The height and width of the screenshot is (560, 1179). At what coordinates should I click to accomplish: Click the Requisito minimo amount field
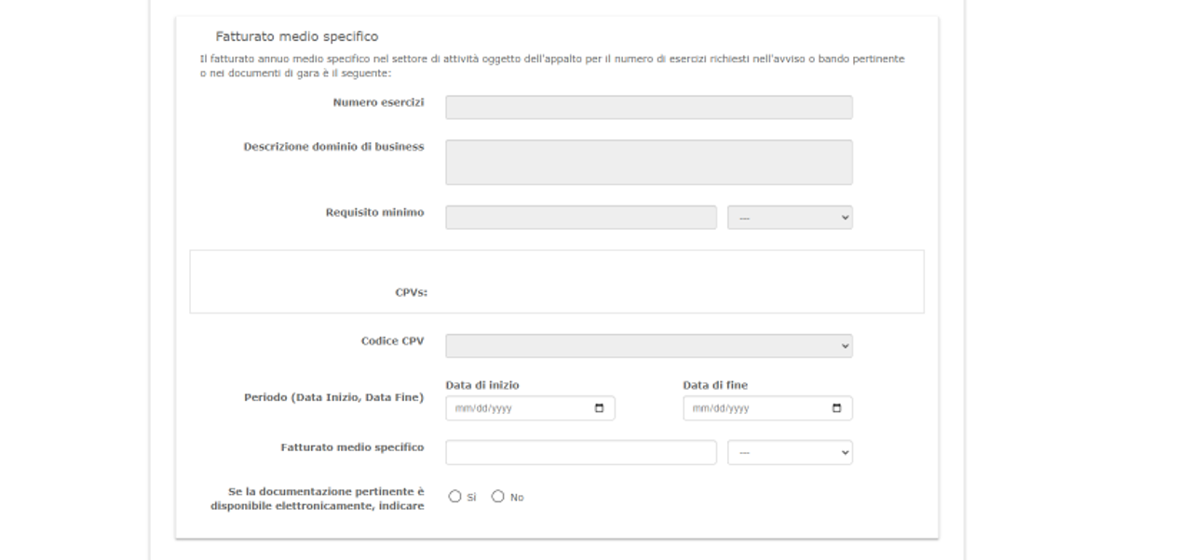580,218
